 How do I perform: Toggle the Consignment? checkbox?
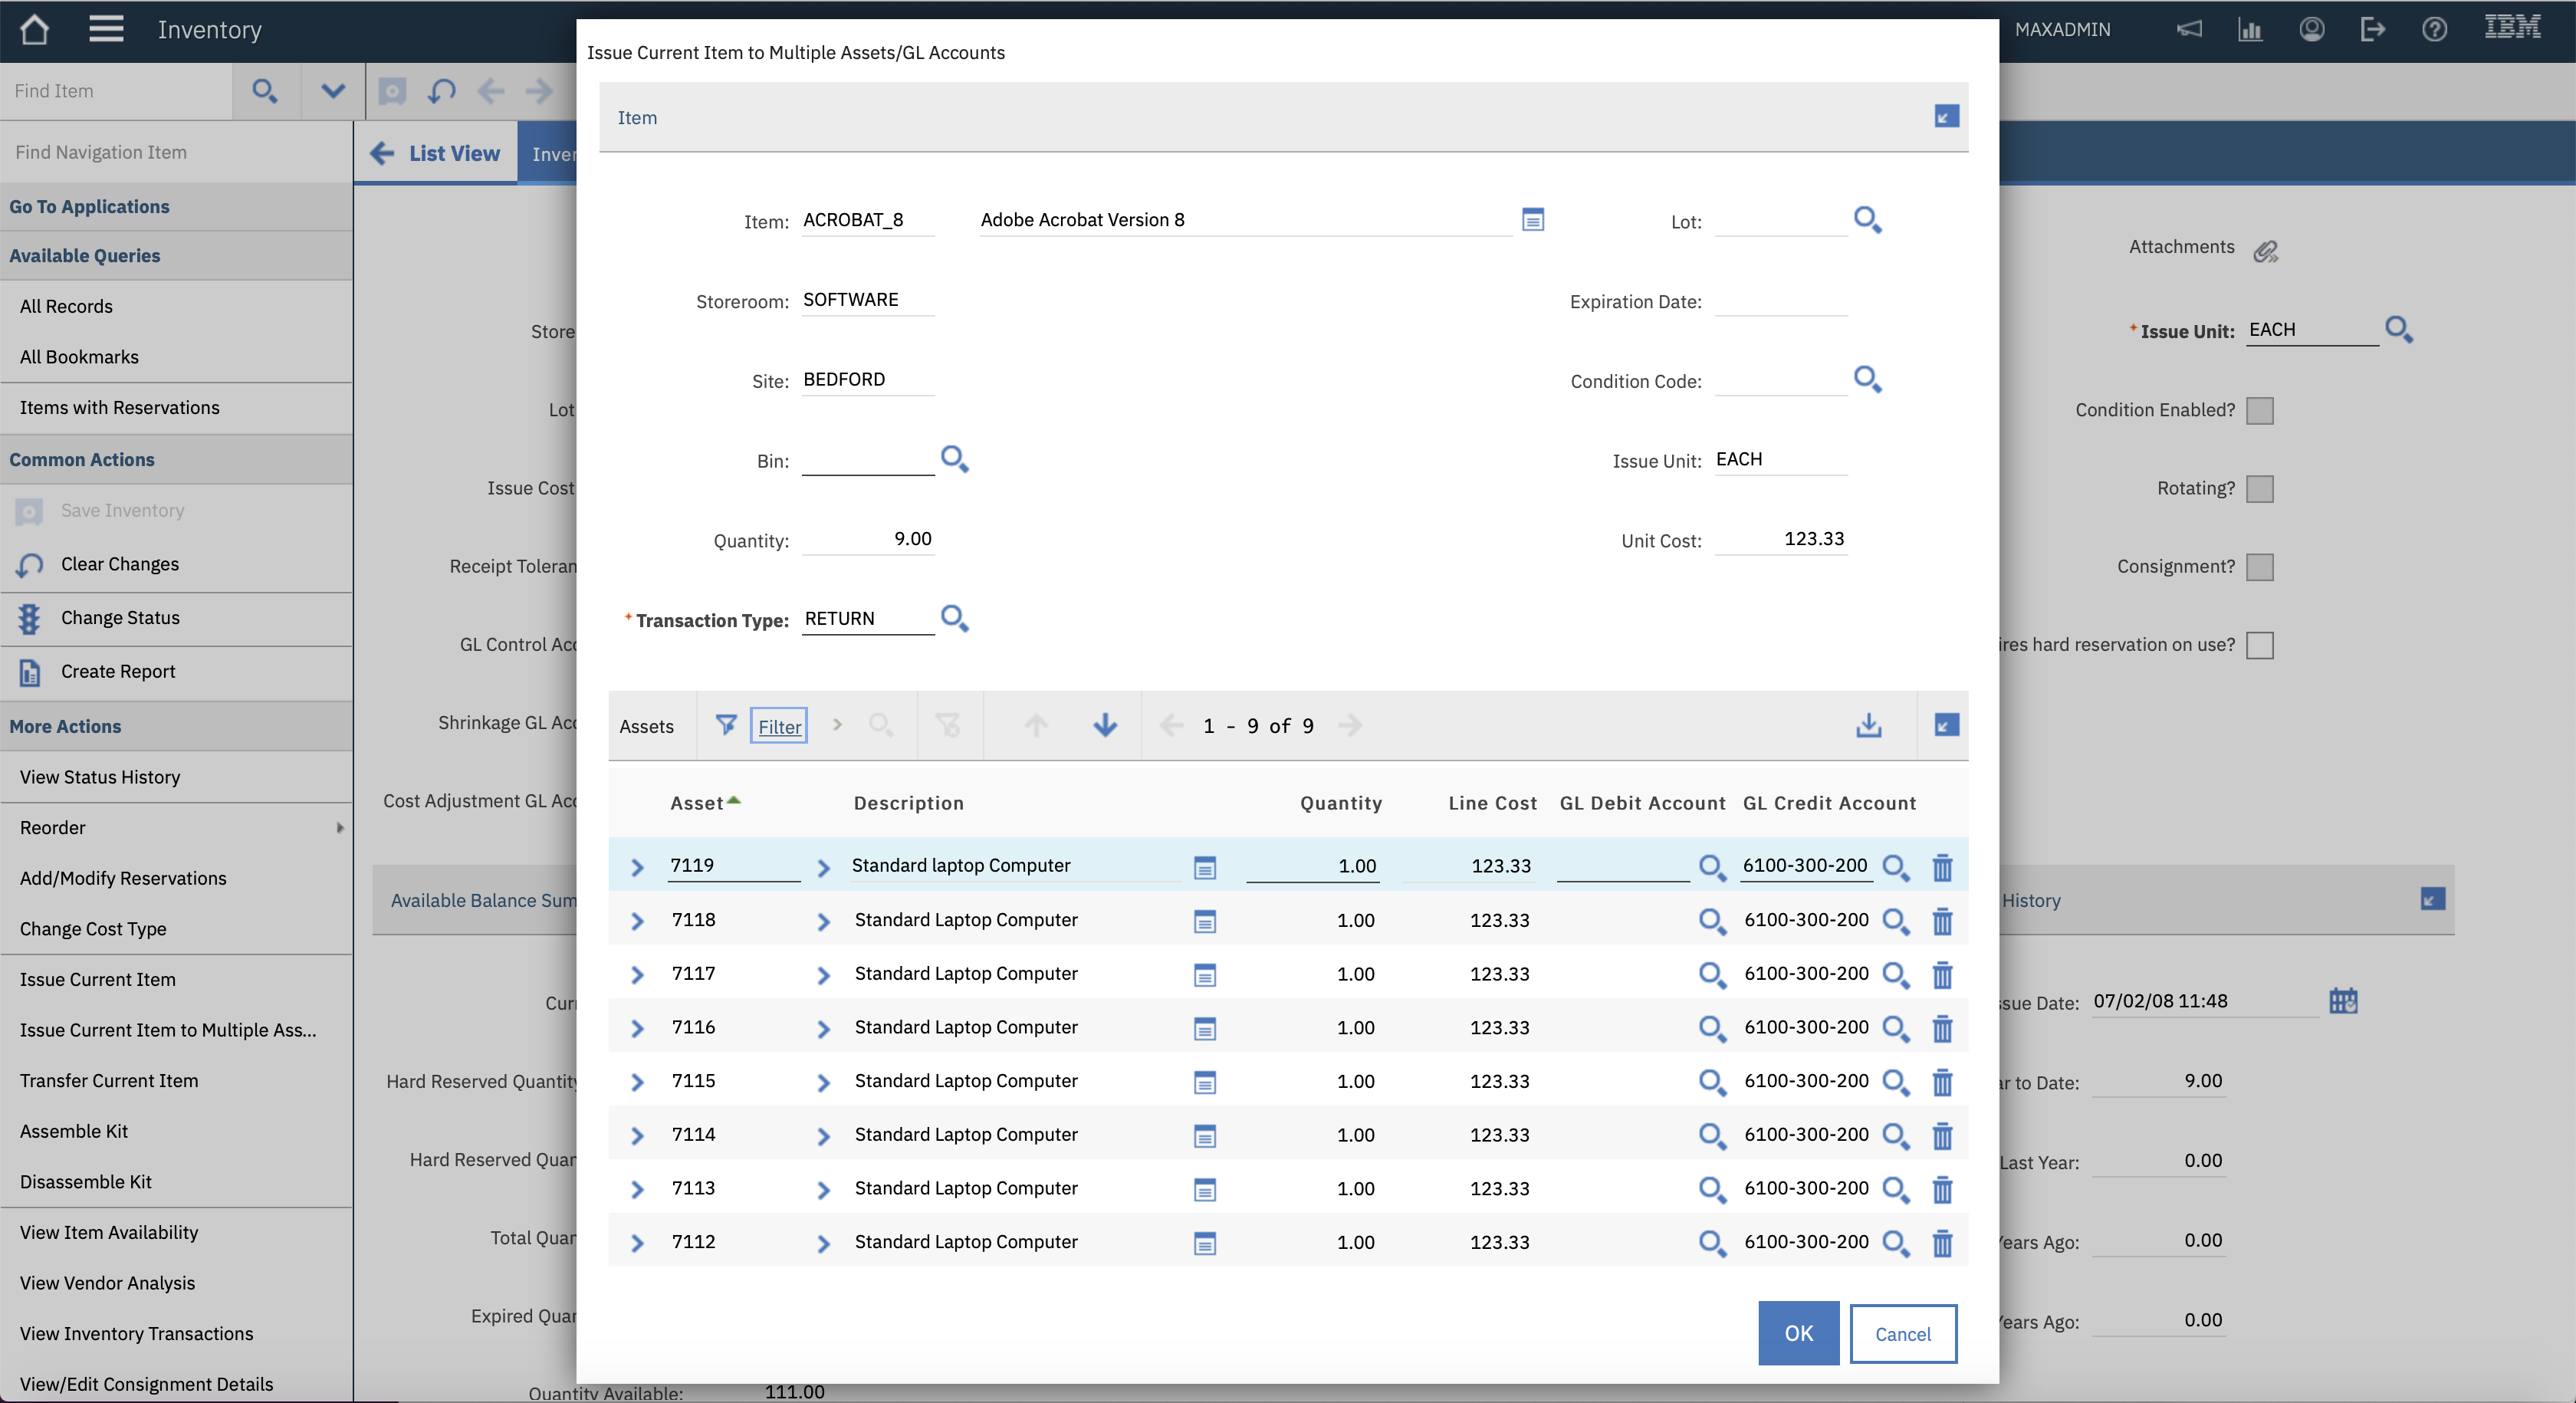coord(2259,567)
